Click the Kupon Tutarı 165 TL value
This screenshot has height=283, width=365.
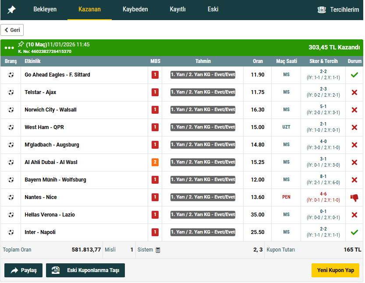[352, 250]
